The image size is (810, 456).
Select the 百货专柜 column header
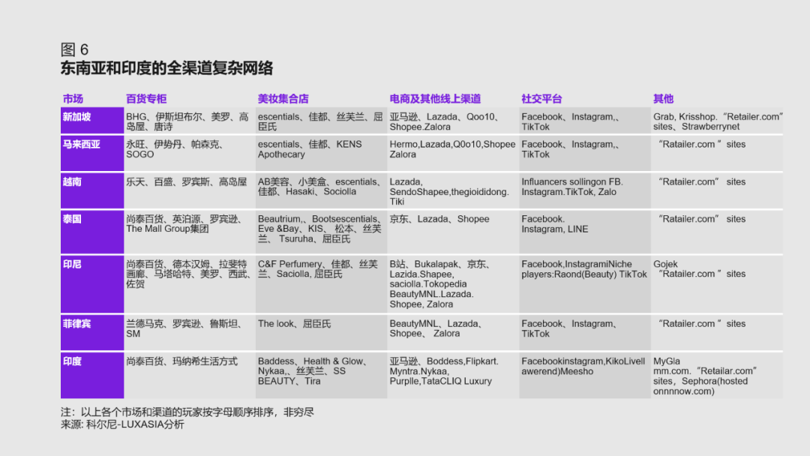146,99
